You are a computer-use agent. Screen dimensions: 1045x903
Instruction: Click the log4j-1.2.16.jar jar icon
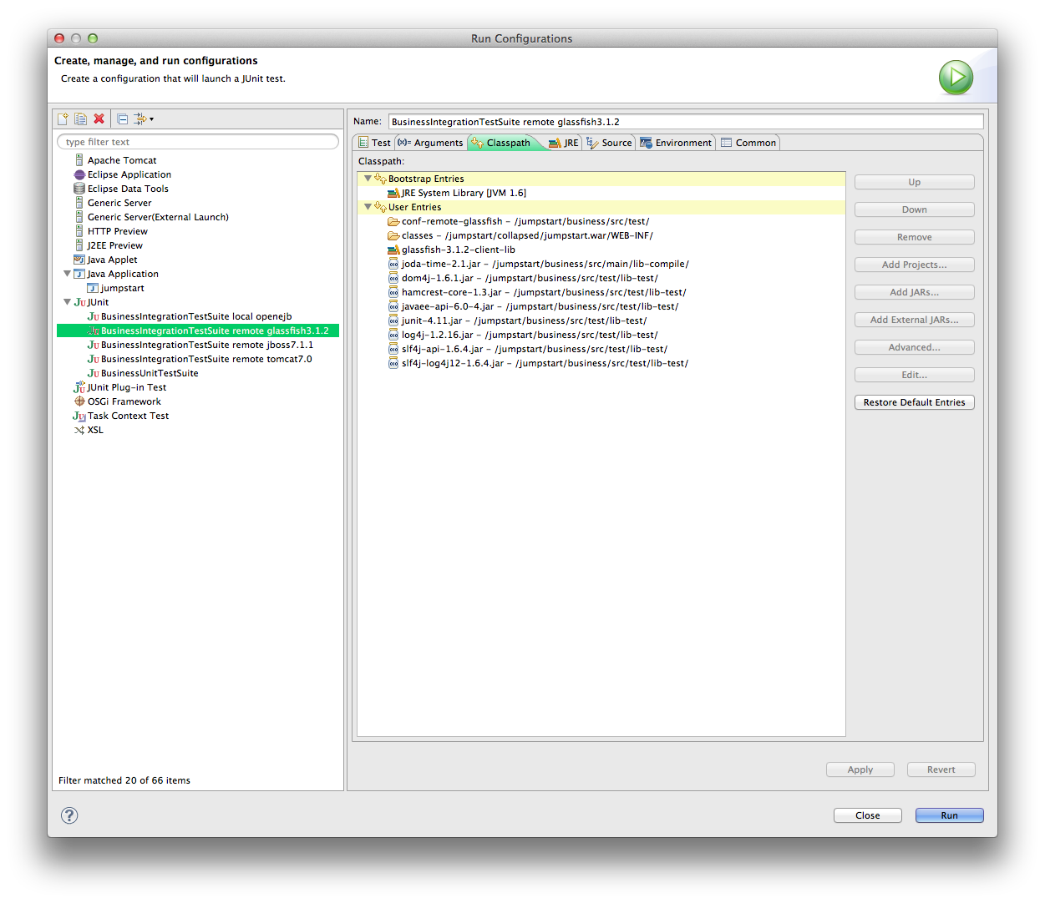393,335
